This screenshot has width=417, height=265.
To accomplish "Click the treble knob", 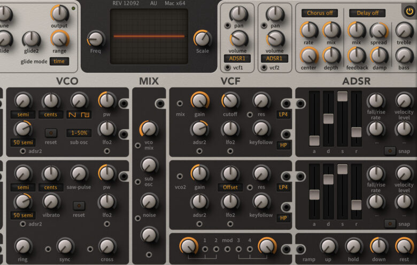I will point(404,30).
